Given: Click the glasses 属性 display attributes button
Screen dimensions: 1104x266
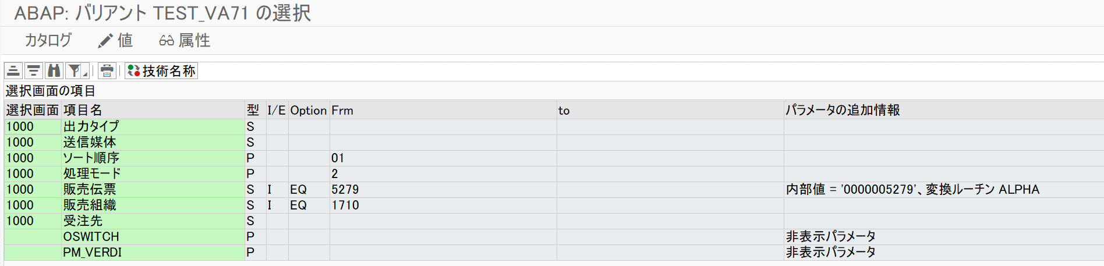Looking at the screenshot, I should coord(185,40).
